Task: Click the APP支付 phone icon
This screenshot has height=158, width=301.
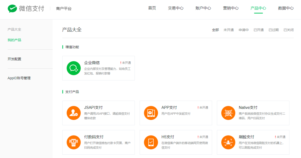Action: 151,113
